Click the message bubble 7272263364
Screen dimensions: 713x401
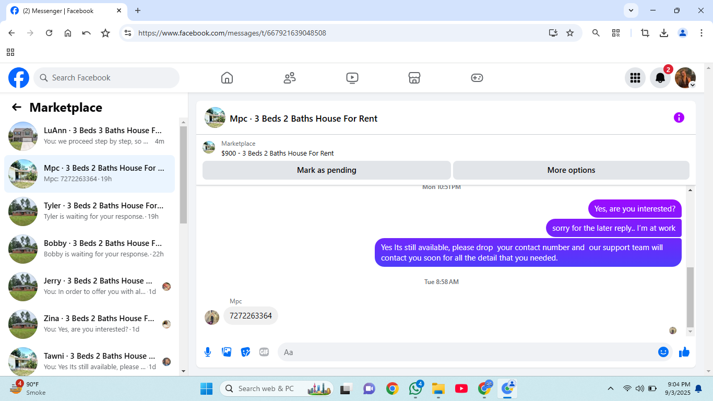(251, 316)
